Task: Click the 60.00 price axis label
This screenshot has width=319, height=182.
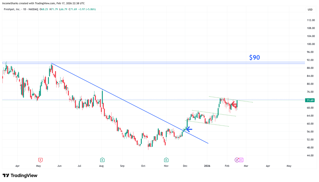Action: [x=311, y=124]
